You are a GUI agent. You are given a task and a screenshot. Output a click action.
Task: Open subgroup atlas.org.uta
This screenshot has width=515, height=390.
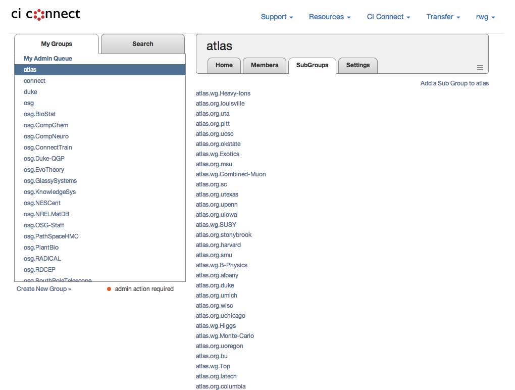pyautogui.click(x=213, y=114)
